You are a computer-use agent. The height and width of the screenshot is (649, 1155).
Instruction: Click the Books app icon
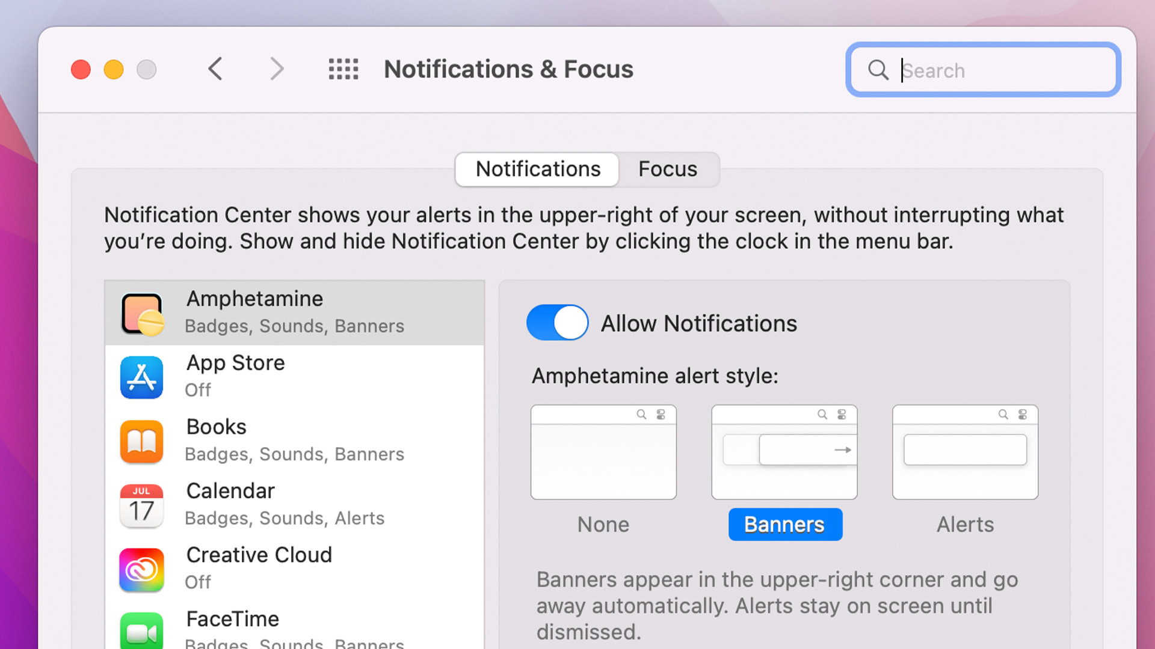point(142,442)
